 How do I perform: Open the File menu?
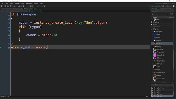(x=2, y=3)
